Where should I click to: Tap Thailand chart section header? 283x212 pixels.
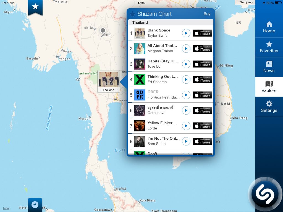171,22
